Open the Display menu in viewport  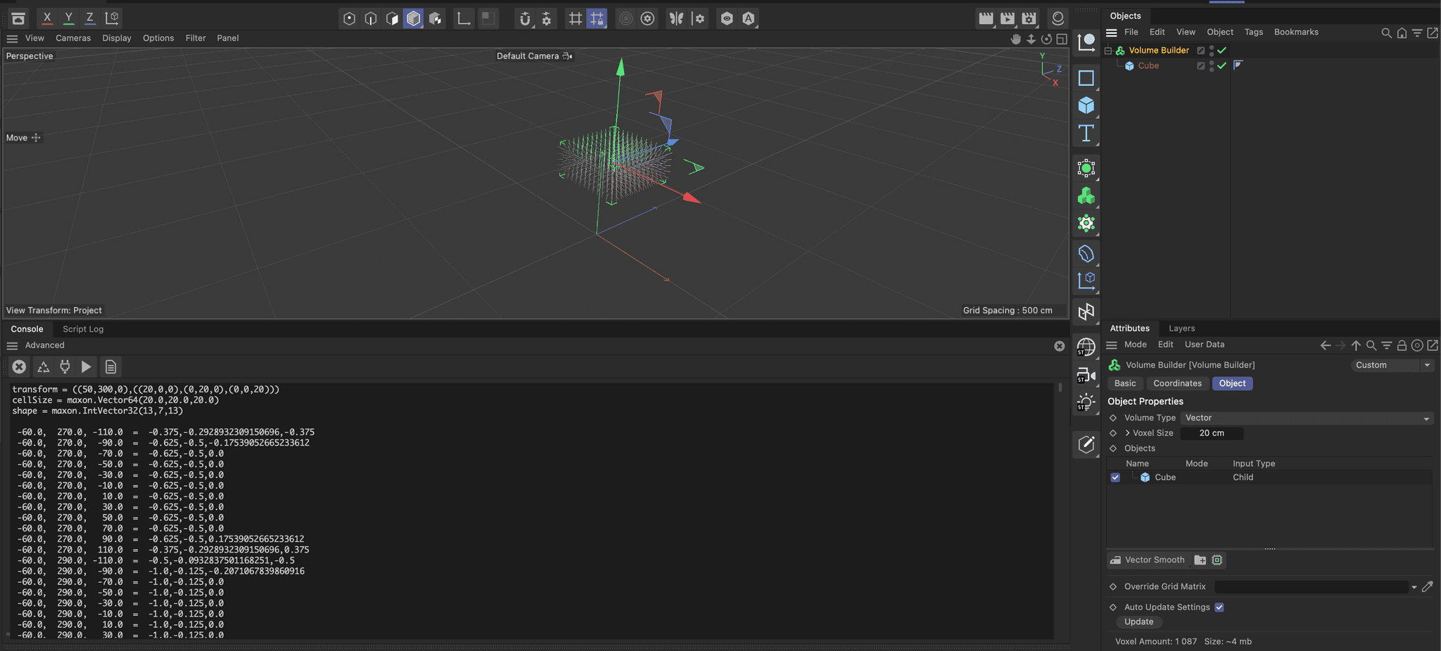point(117,38)
